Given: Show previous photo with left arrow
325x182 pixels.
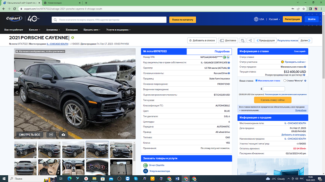Looking at the screenshot, I should [17, 92].
